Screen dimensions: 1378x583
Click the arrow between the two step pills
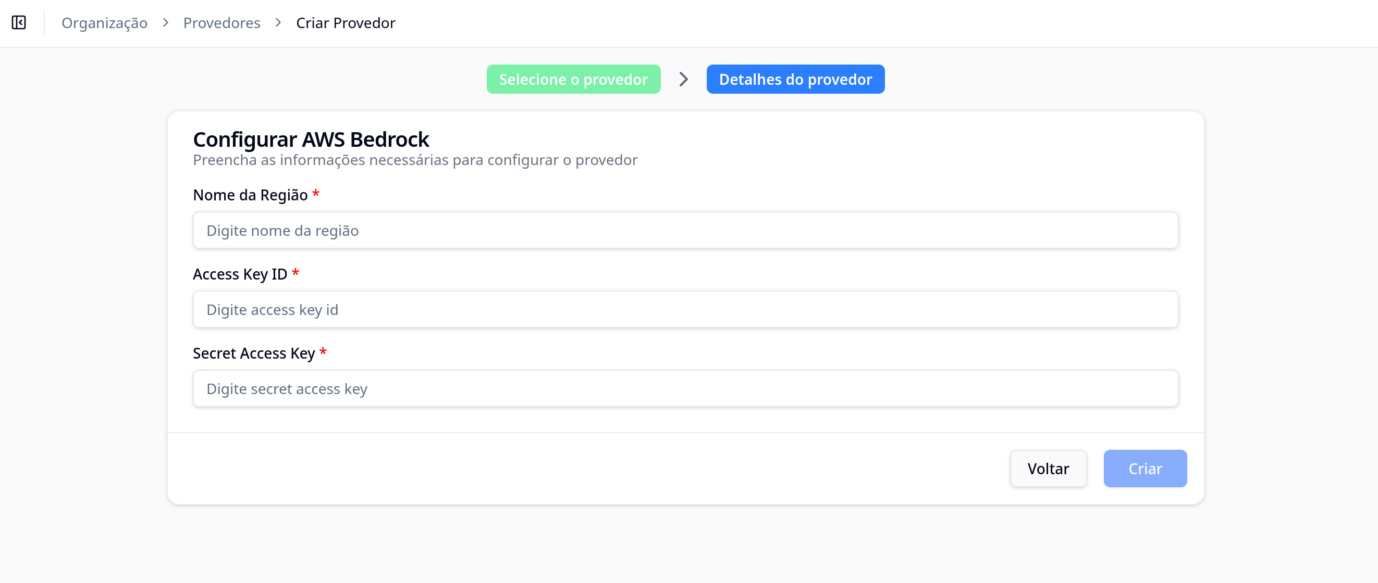pos(683,79)
